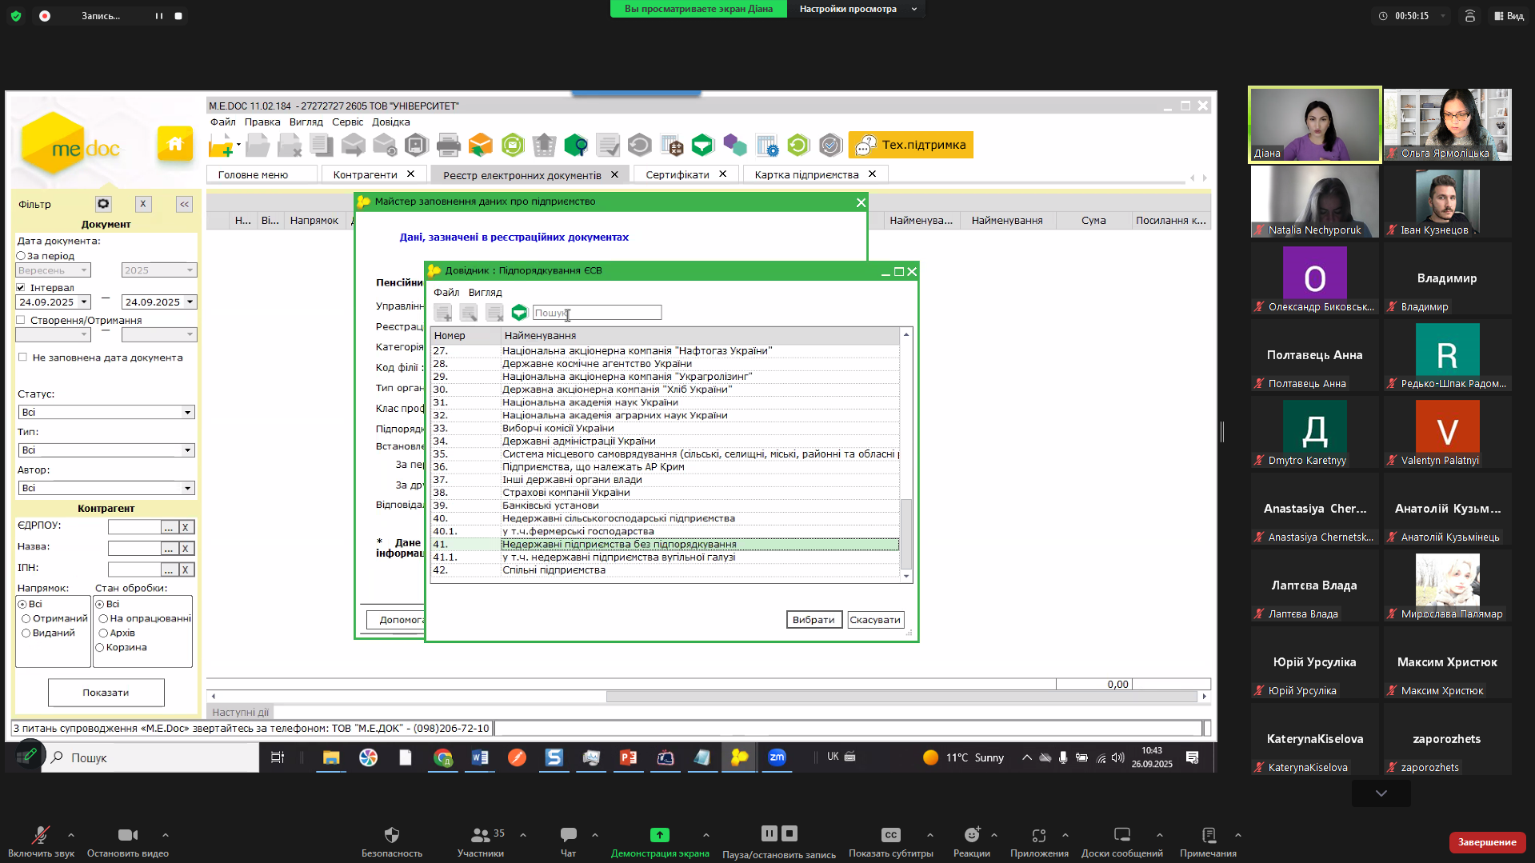1535x863 pixels.
Task: Select the Архів radio button
Action: (103, 633)
